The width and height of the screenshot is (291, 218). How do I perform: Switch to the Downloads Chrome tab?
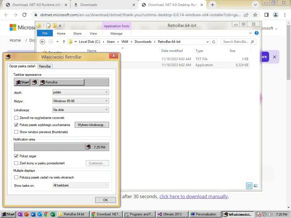(x=104, y=5)
